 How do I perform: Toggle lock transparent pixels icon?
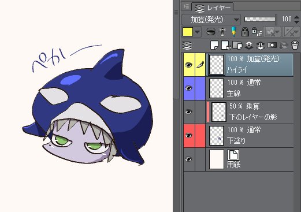point(257,32)
